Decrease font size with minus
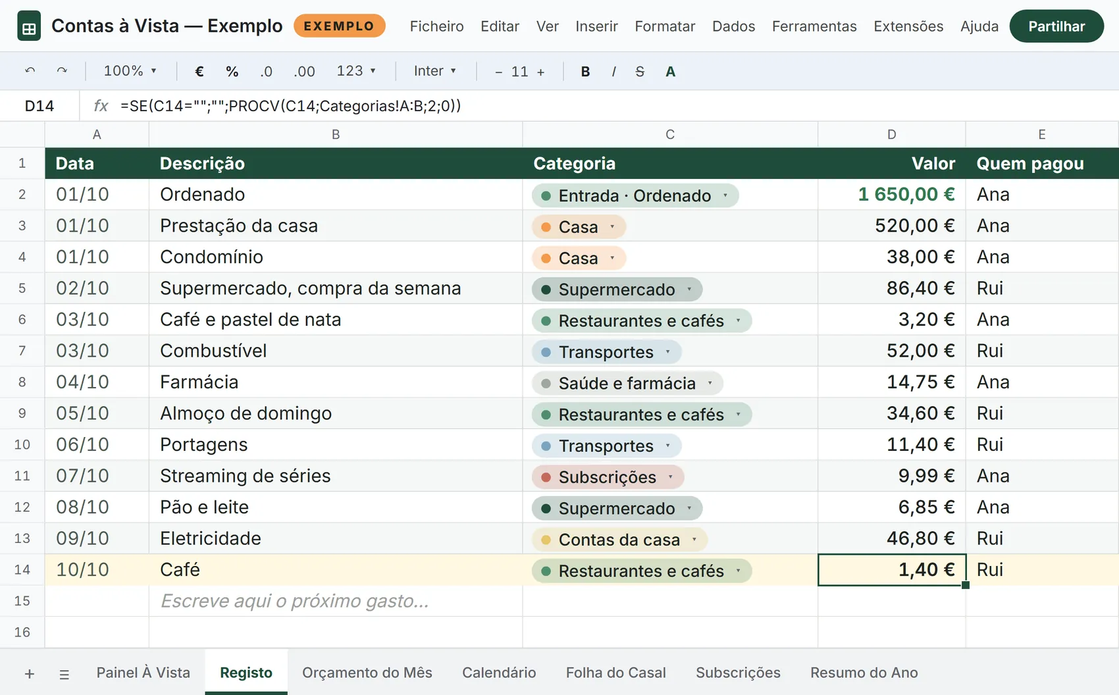The width and height of the screenshot is (1119, 695). click(x=499, y=72)
